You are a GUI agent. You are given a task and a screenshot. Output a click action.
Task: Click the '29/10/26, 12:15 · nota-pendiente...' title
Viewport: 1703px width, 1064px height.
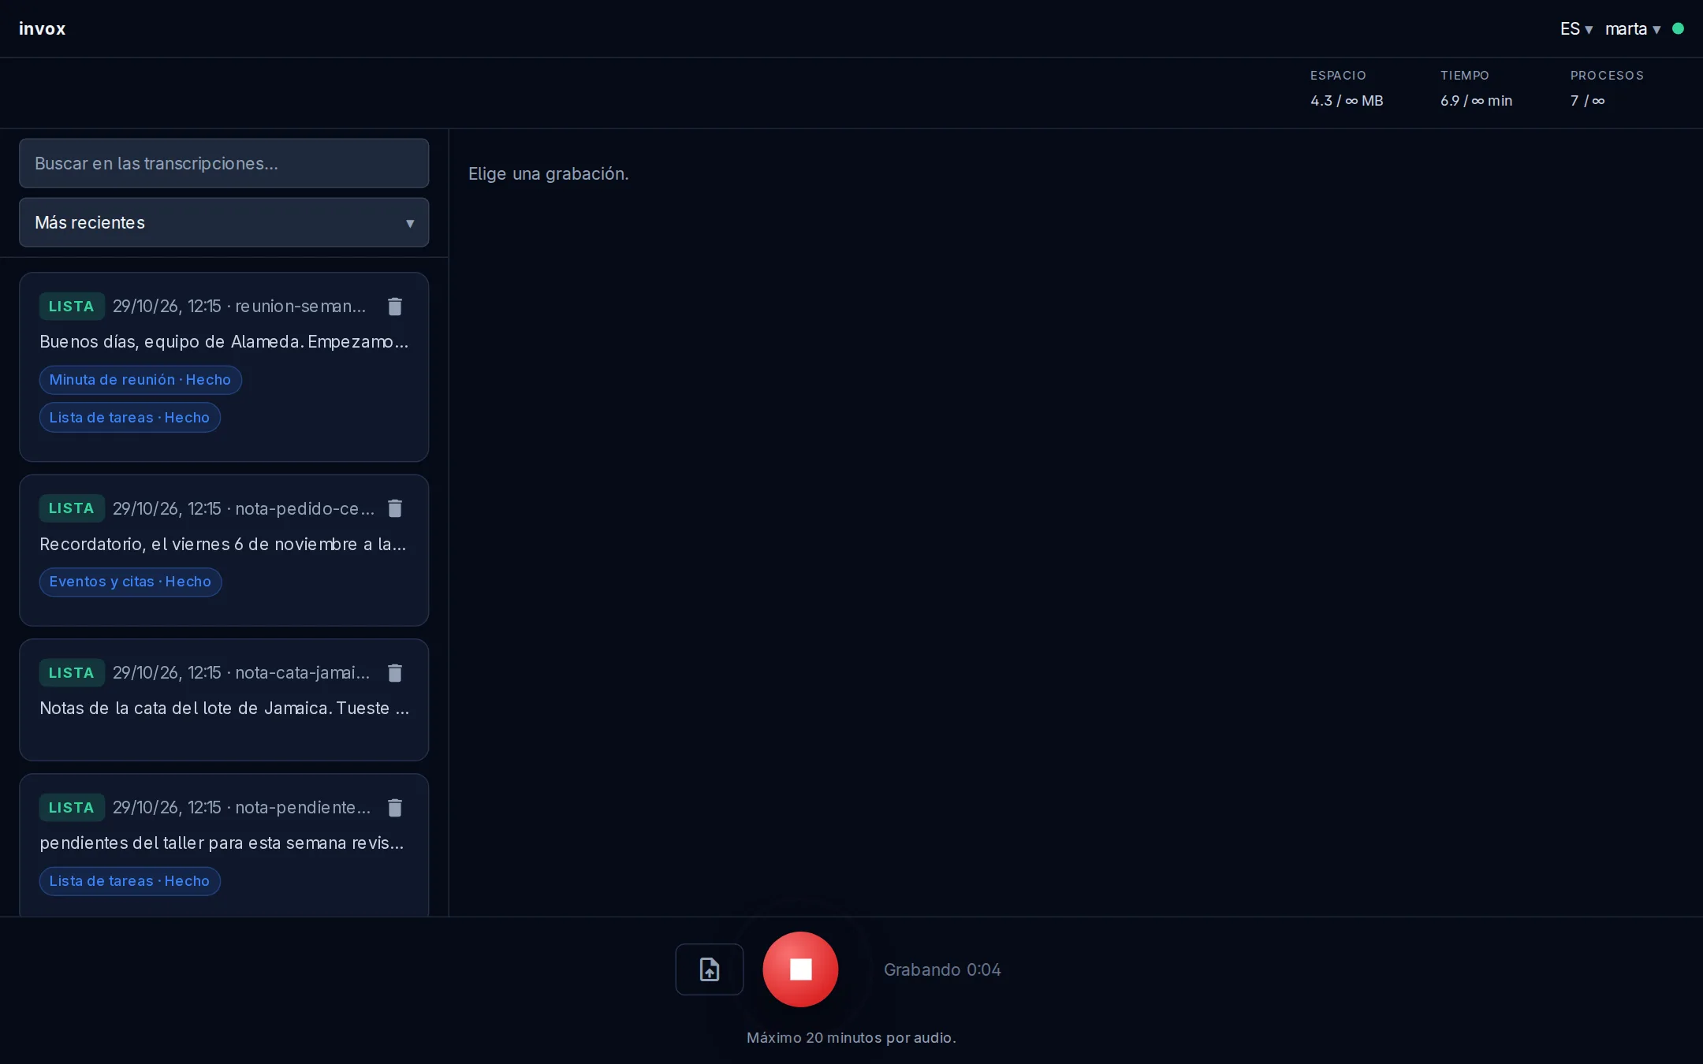241,808
